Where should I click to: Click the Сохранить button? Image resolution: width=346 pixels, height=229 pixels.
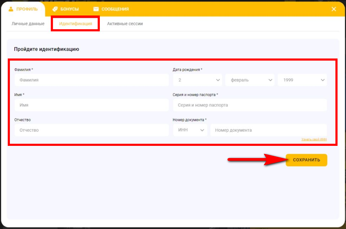click(306, 160)
